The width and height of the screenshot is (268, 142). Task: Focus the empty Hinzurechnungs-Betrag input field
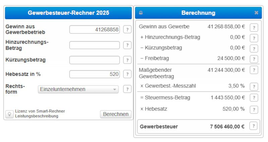94,45
